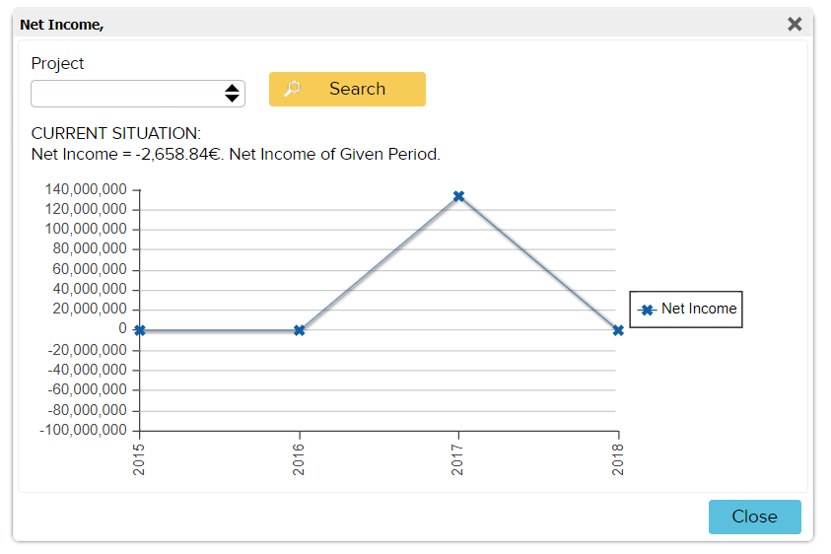
Task: Click the CURRENT SITUATION text heading
Action: [x=115, y=133]
